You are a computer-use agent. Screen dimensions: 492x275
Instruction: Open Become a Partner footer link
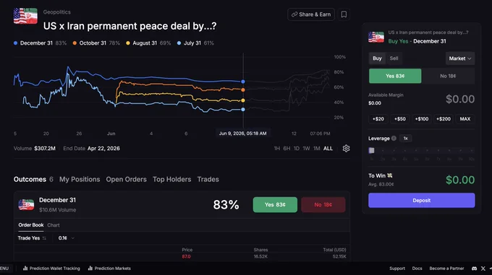446,269
